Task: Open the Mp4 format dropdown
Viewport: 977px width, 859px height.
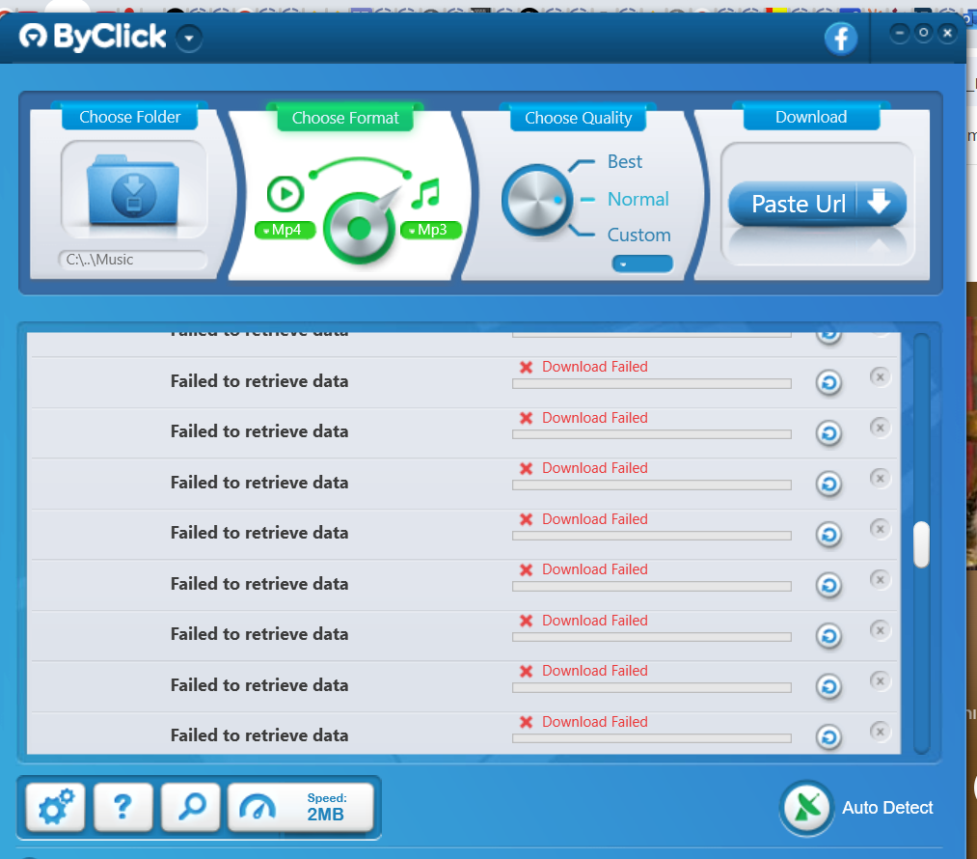Action: [285, 230]
